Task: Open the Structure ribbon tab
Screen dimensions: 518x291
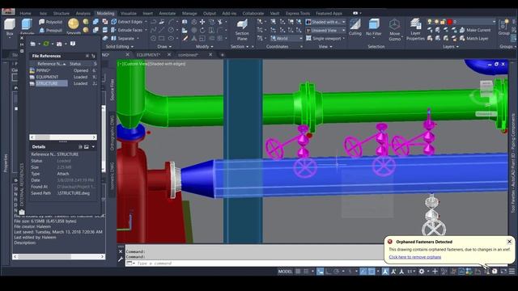Action: tap(62, 13)
